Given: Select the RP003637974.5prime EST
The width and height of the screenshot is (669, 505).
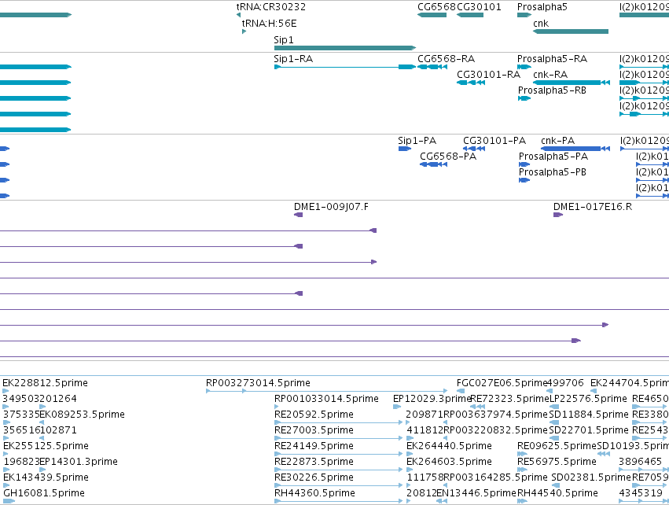Looking at the screenshot, I should pyautogui.click(x=446, y=422).
